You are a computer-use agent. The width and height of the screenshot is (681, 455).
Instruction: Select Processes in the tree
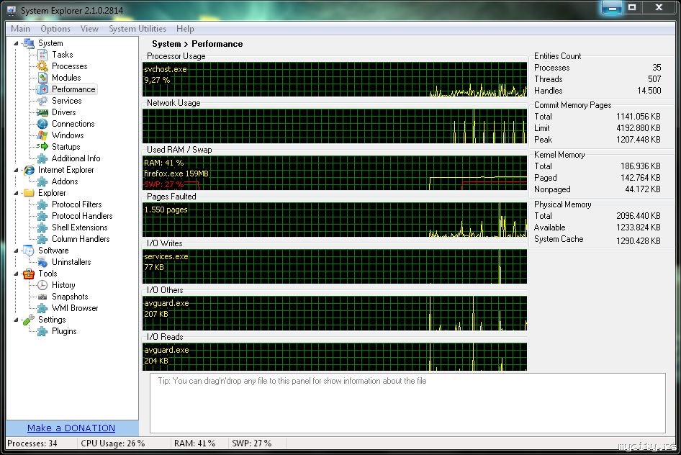[x=70, y=66]
